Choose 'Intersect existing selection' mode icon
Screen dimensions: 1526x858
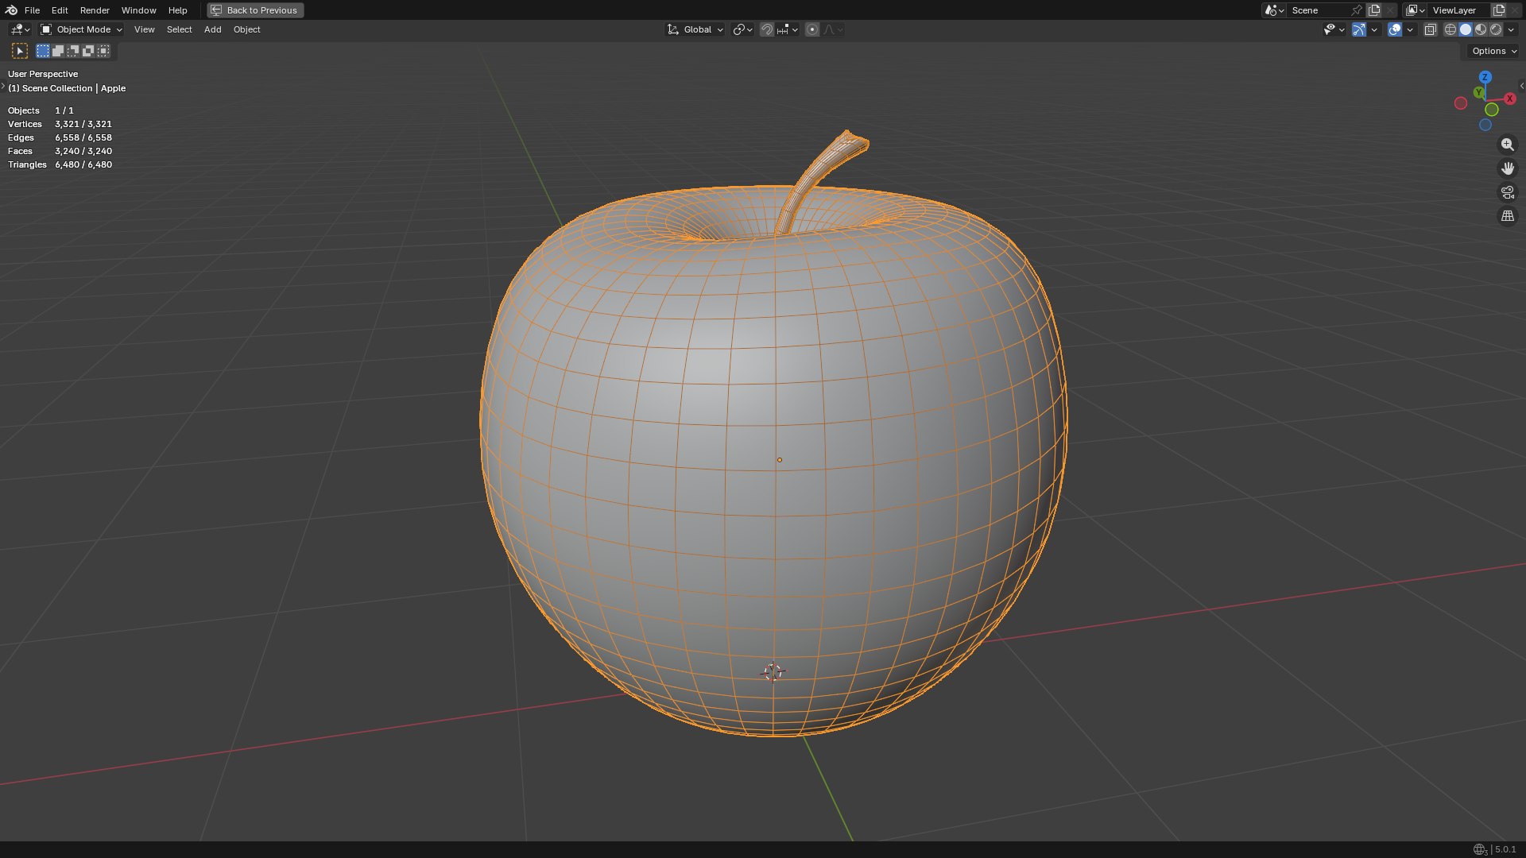point(103,51)
